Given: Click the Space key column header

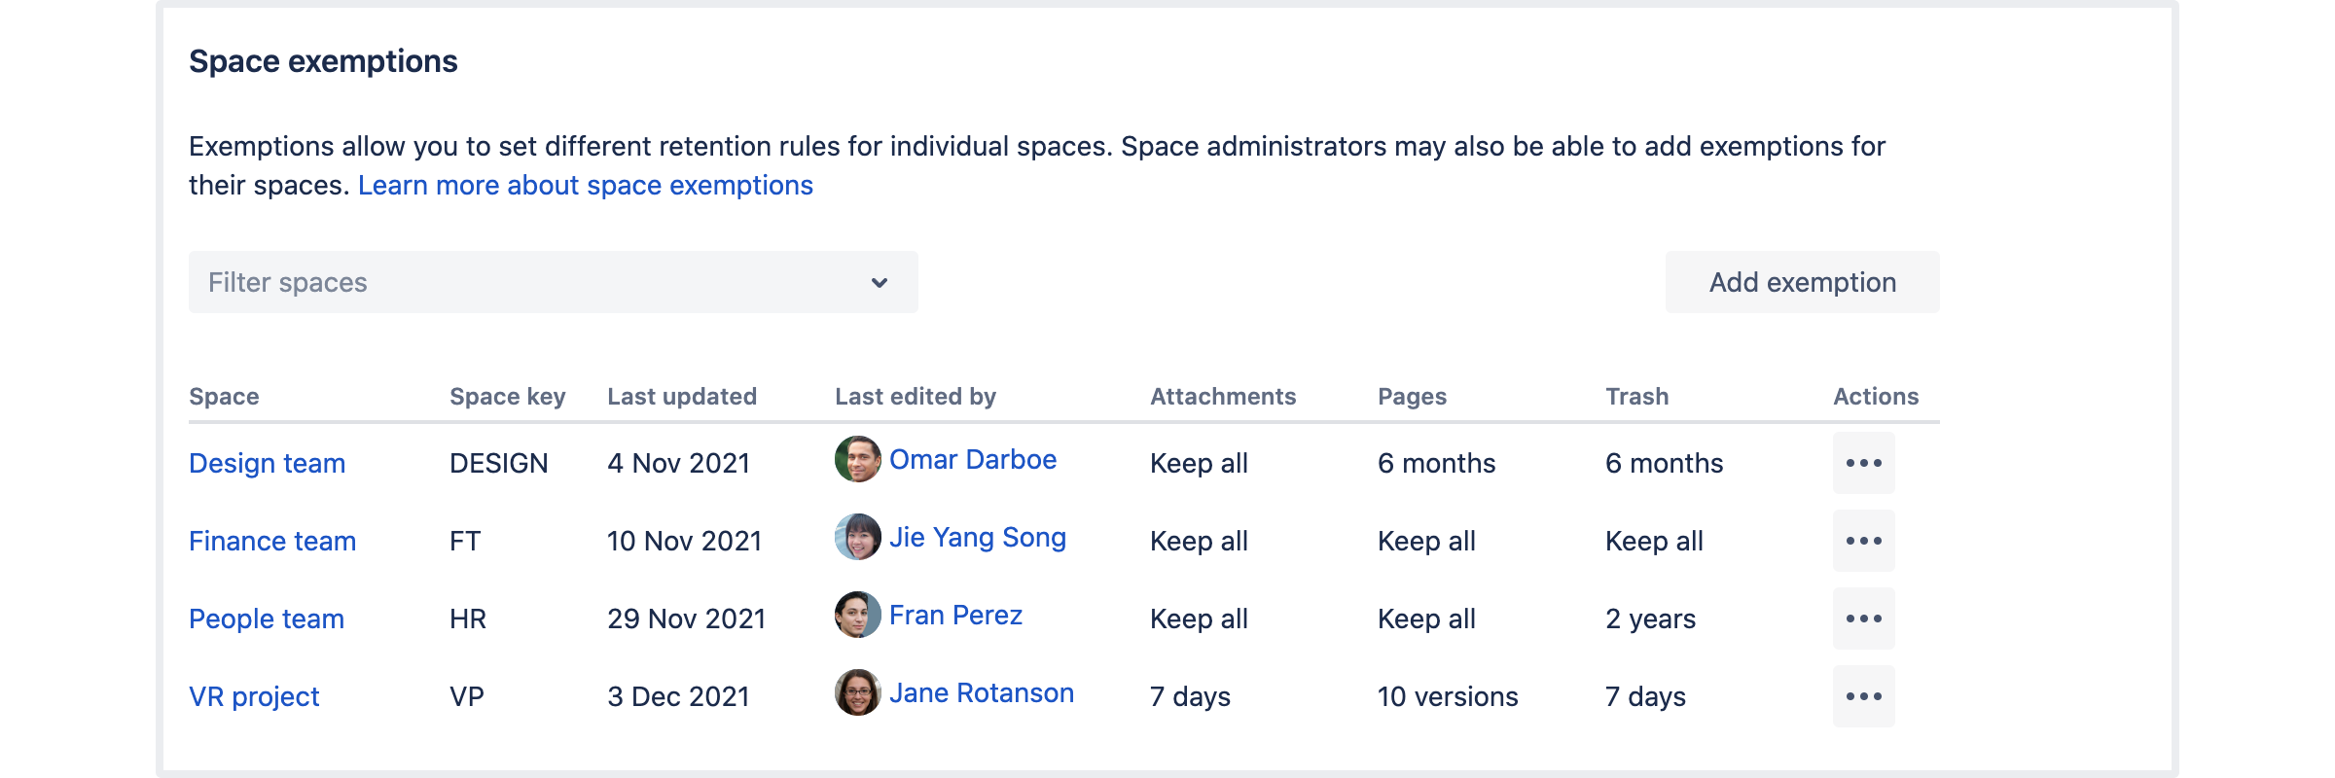Looking at the screenshot, I should point(507,397).
